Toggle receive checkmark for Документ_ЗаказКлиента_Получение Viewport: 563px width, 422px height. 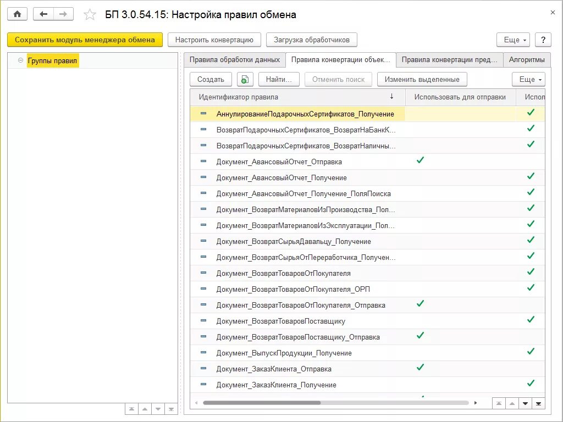click(x=531, y=383)
